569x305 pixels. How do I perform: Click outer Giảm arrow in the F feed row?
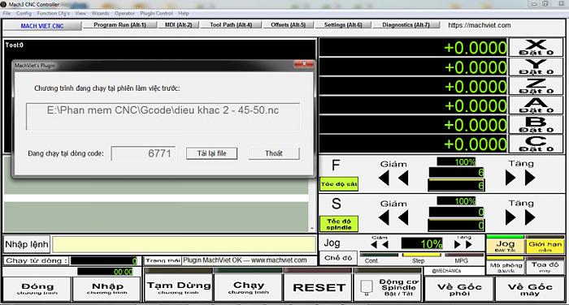coord(384,178)
